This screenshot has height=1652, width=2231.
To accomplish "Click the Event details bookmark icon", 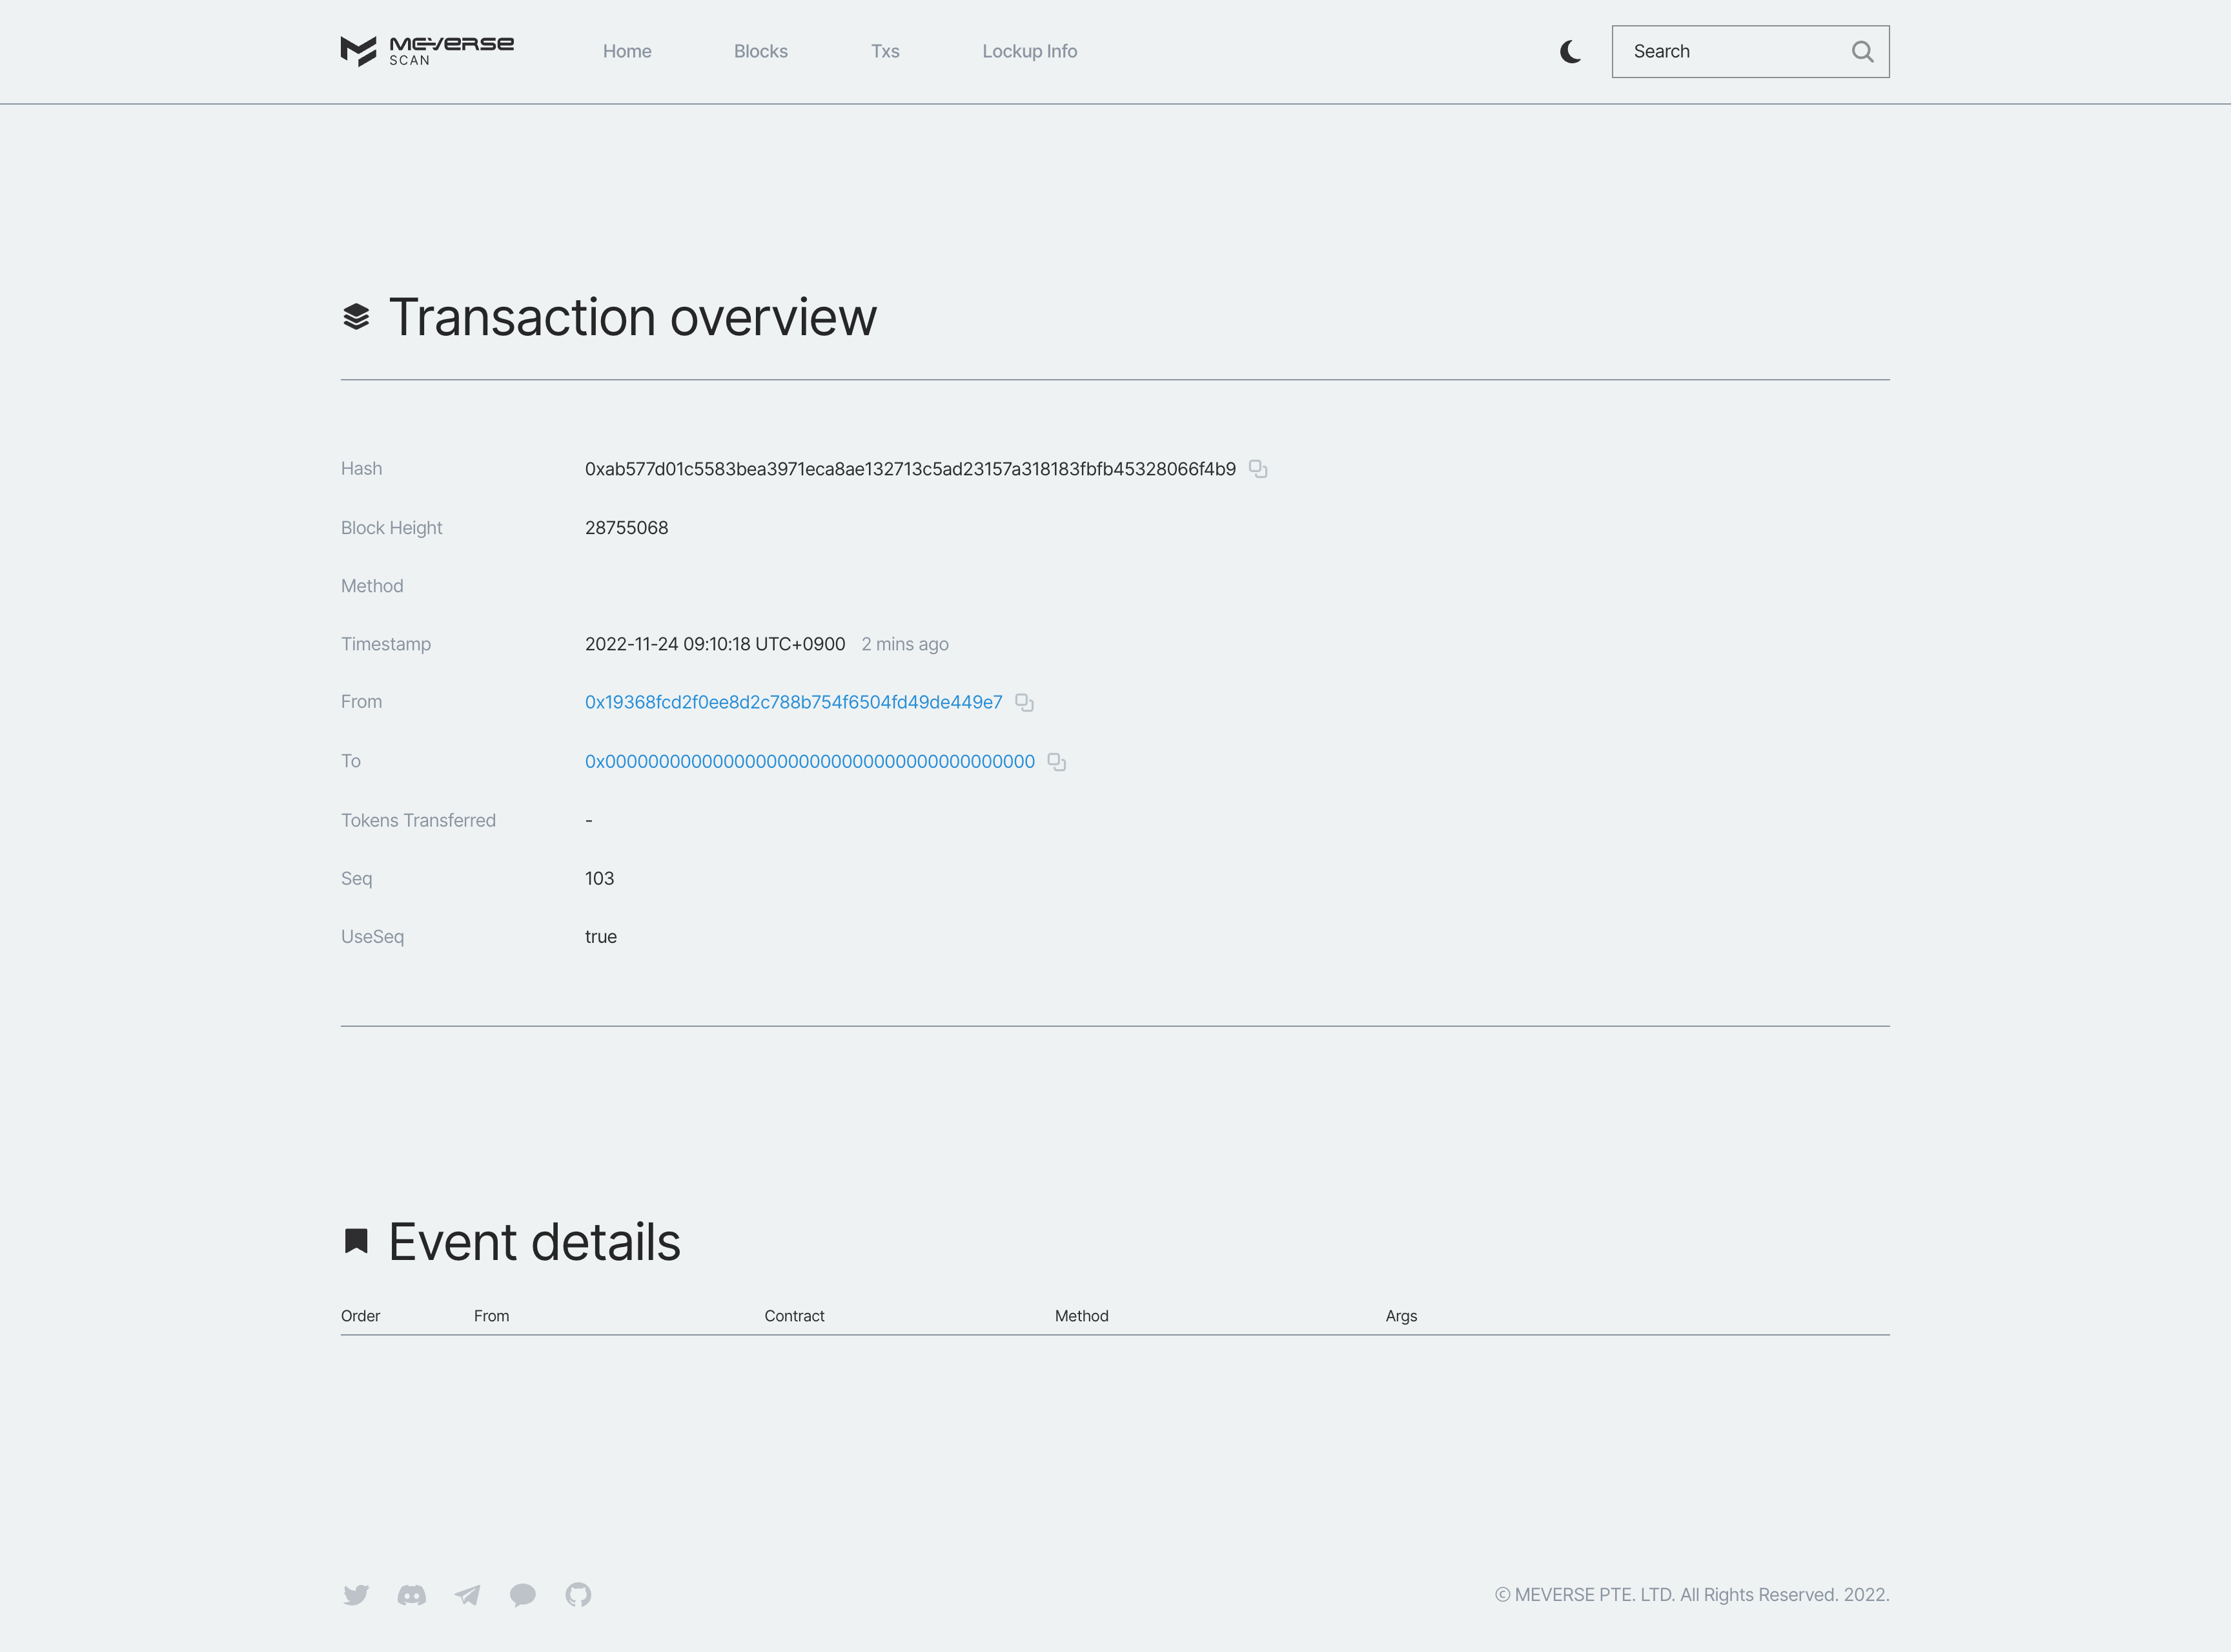I will (356, 1241).
